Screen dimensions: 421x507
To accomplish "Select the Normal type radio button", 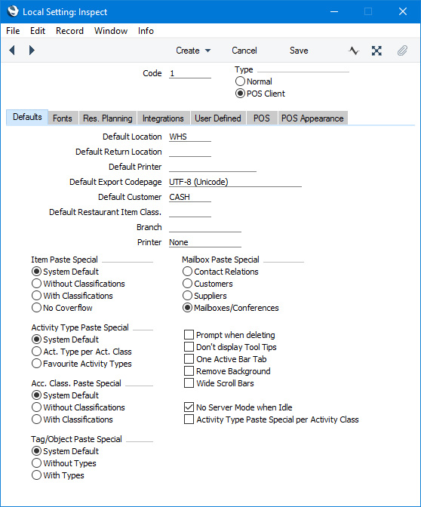I will point(240,81).
